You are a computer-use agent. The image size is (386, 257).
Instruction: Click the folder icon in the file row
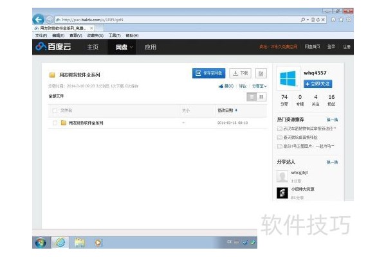tap(64, 123)
